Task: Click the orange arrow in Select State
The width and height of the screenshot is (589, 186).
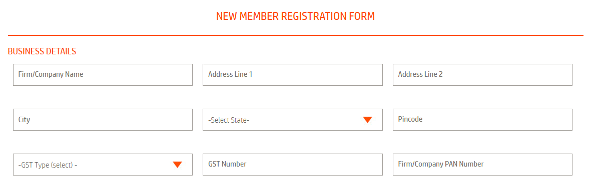Action: (367, 120)
